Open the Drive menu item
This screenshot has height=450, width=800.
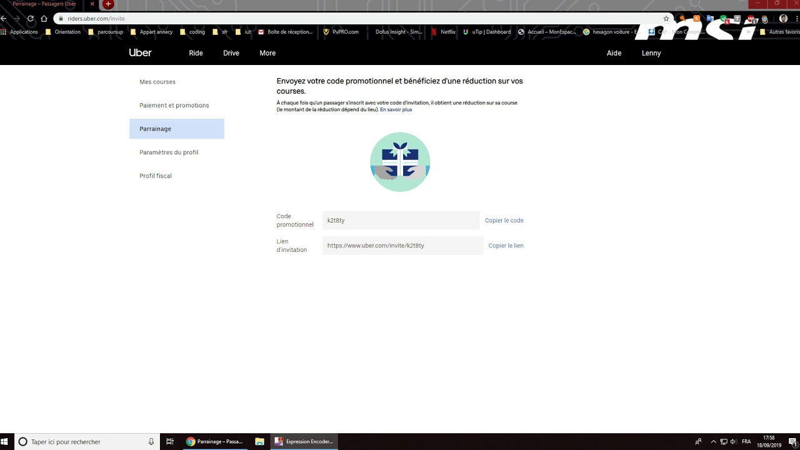pos(231,53)
